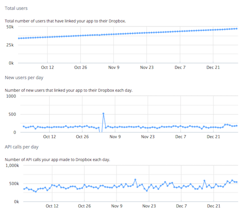Click 'Oct 12' label under New users chart
The width and height of the screenshot is (243, 215).
[49, 137]
